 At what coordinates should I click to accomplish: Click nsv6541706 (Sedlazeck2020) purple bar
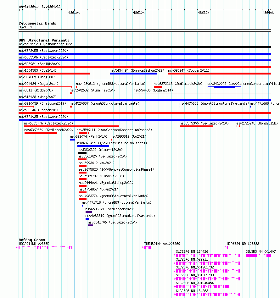pos(91,225)
